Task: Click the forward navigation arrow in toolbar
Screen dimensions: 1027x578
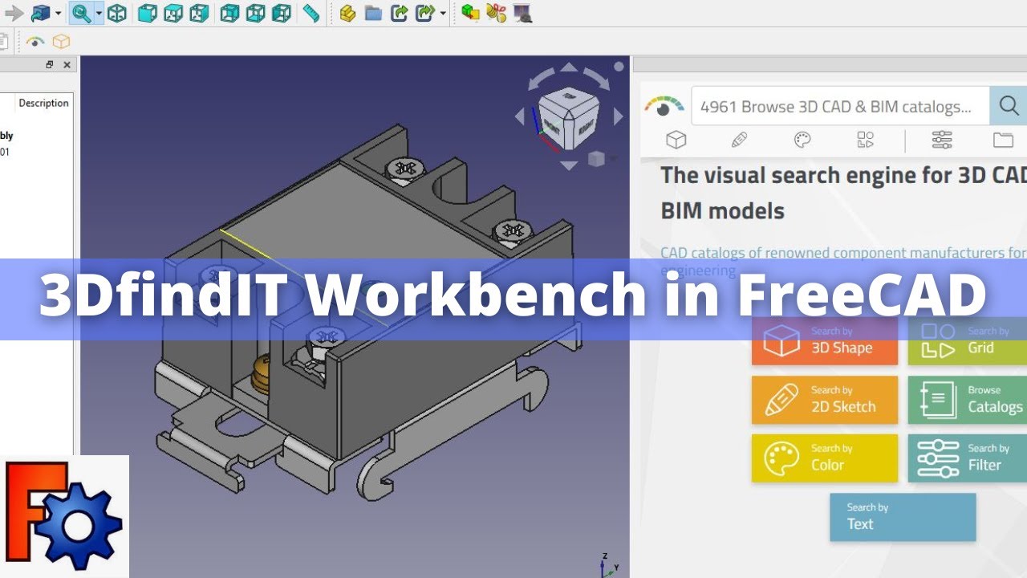Action: coord(14,13)
